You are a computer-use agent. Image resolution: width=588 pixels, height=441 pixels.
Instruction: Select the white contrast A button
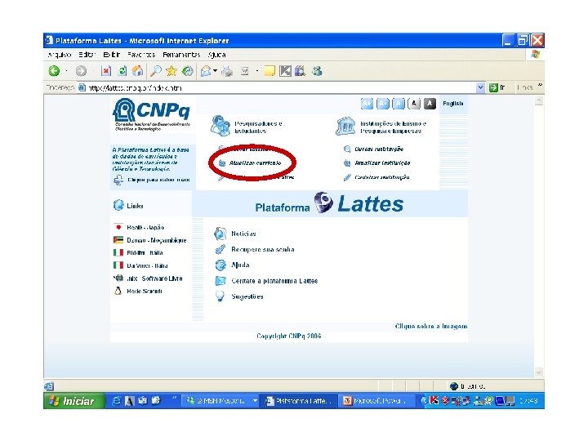pyautogui.click(x=414, y=104)
